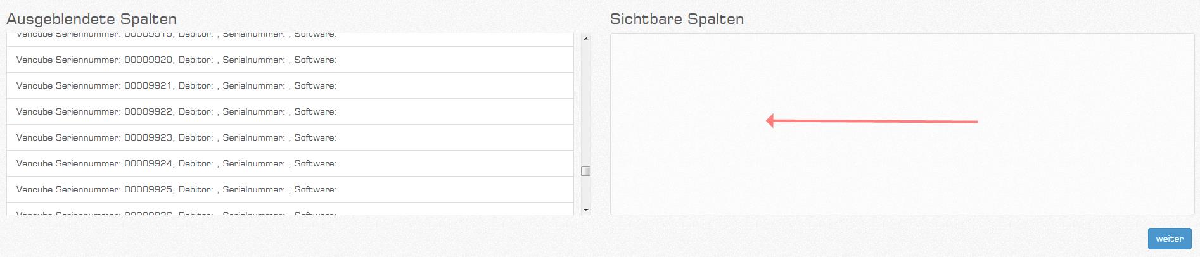The height and width of the screenshot is (257, 1200).
Task: Select the Vencube entry ending in 9924
Action: click(290, 164)
